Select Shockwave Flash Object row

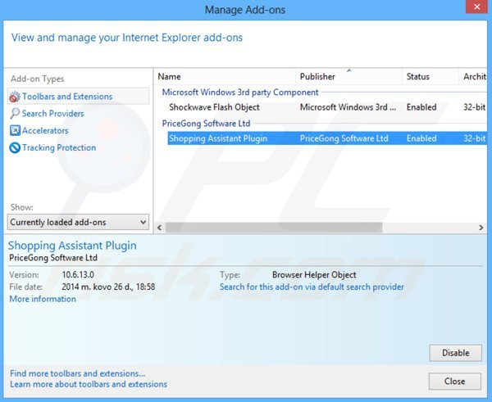tap(214, 107)
